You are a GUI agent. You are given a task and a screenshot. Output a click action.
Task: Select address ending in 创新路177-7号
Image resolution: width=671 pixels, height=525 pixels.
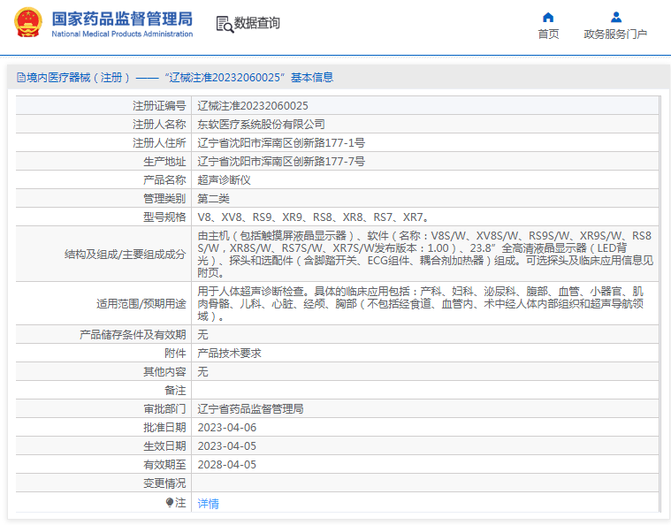tap(281, 162)
